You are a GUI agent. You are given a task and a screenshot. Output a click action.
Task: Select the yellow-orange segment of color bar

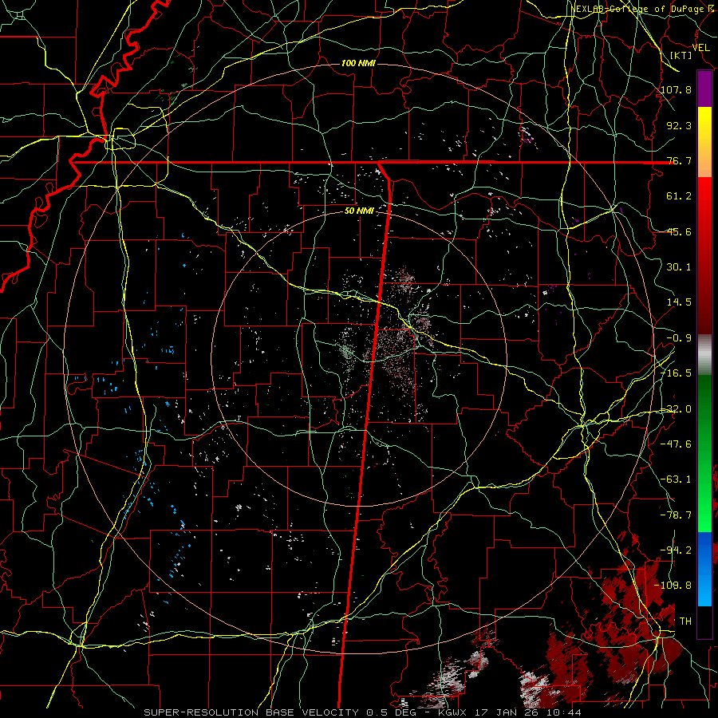(x=704, y=142)
